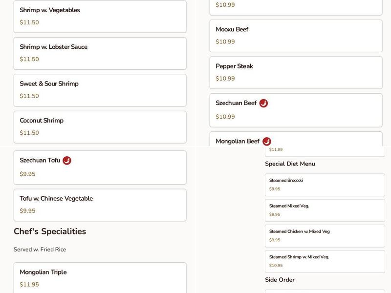Click the Side Order section heading

280,280
